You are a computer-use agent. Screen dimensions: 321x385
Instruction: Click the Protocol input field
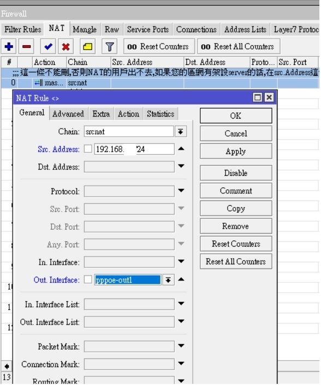[x=129, y=191]
